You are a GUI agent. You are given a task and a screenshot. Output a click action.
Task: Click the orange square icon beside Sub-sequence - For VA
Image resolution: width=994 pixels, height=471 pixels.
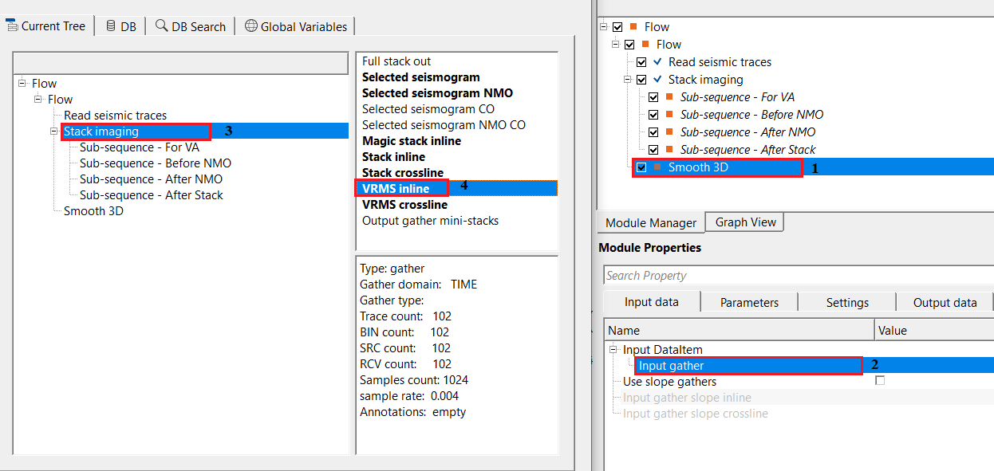click(669, 96)
